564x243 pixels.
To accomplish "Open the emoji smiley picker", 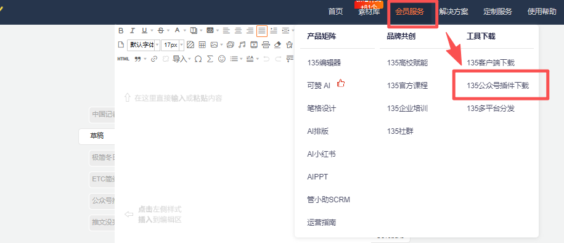I will click(222, 59).
